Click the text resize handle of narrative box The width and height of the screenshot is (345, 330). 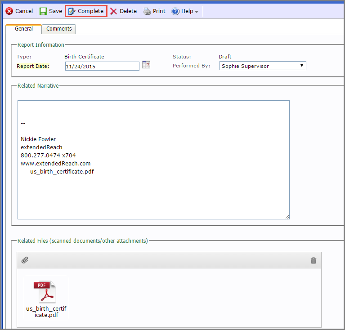pyautogui.click(x=287, y=217)
